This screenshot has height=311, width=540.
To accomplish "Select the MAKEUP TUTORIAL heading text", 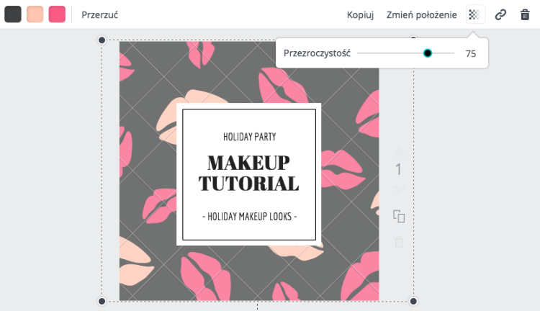I will pyautogui.click(x=248, y=173).
